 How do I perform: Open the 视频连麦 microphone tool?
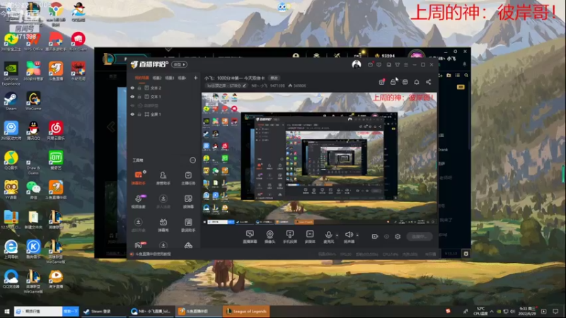[138, 201]
